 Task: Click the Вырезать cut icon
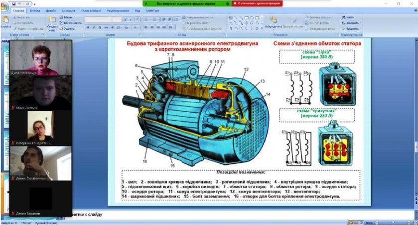click(x=22, y=17)
